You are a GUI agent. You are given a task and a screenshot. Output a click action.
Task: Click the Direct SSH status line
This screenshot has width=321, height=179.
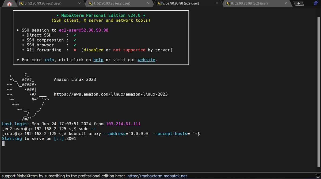pos(49,35)
